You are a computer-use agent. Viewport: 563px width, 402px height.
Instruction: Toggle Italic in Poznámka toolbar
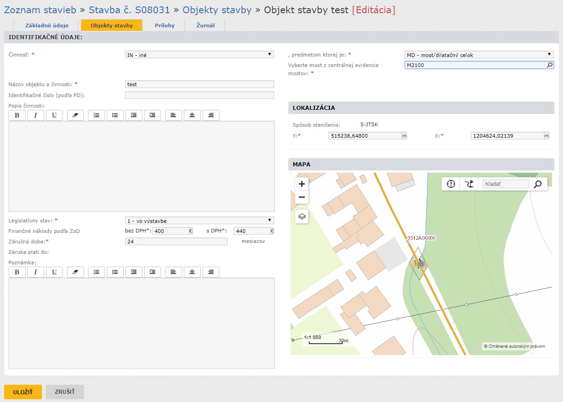tap(36, 272)
